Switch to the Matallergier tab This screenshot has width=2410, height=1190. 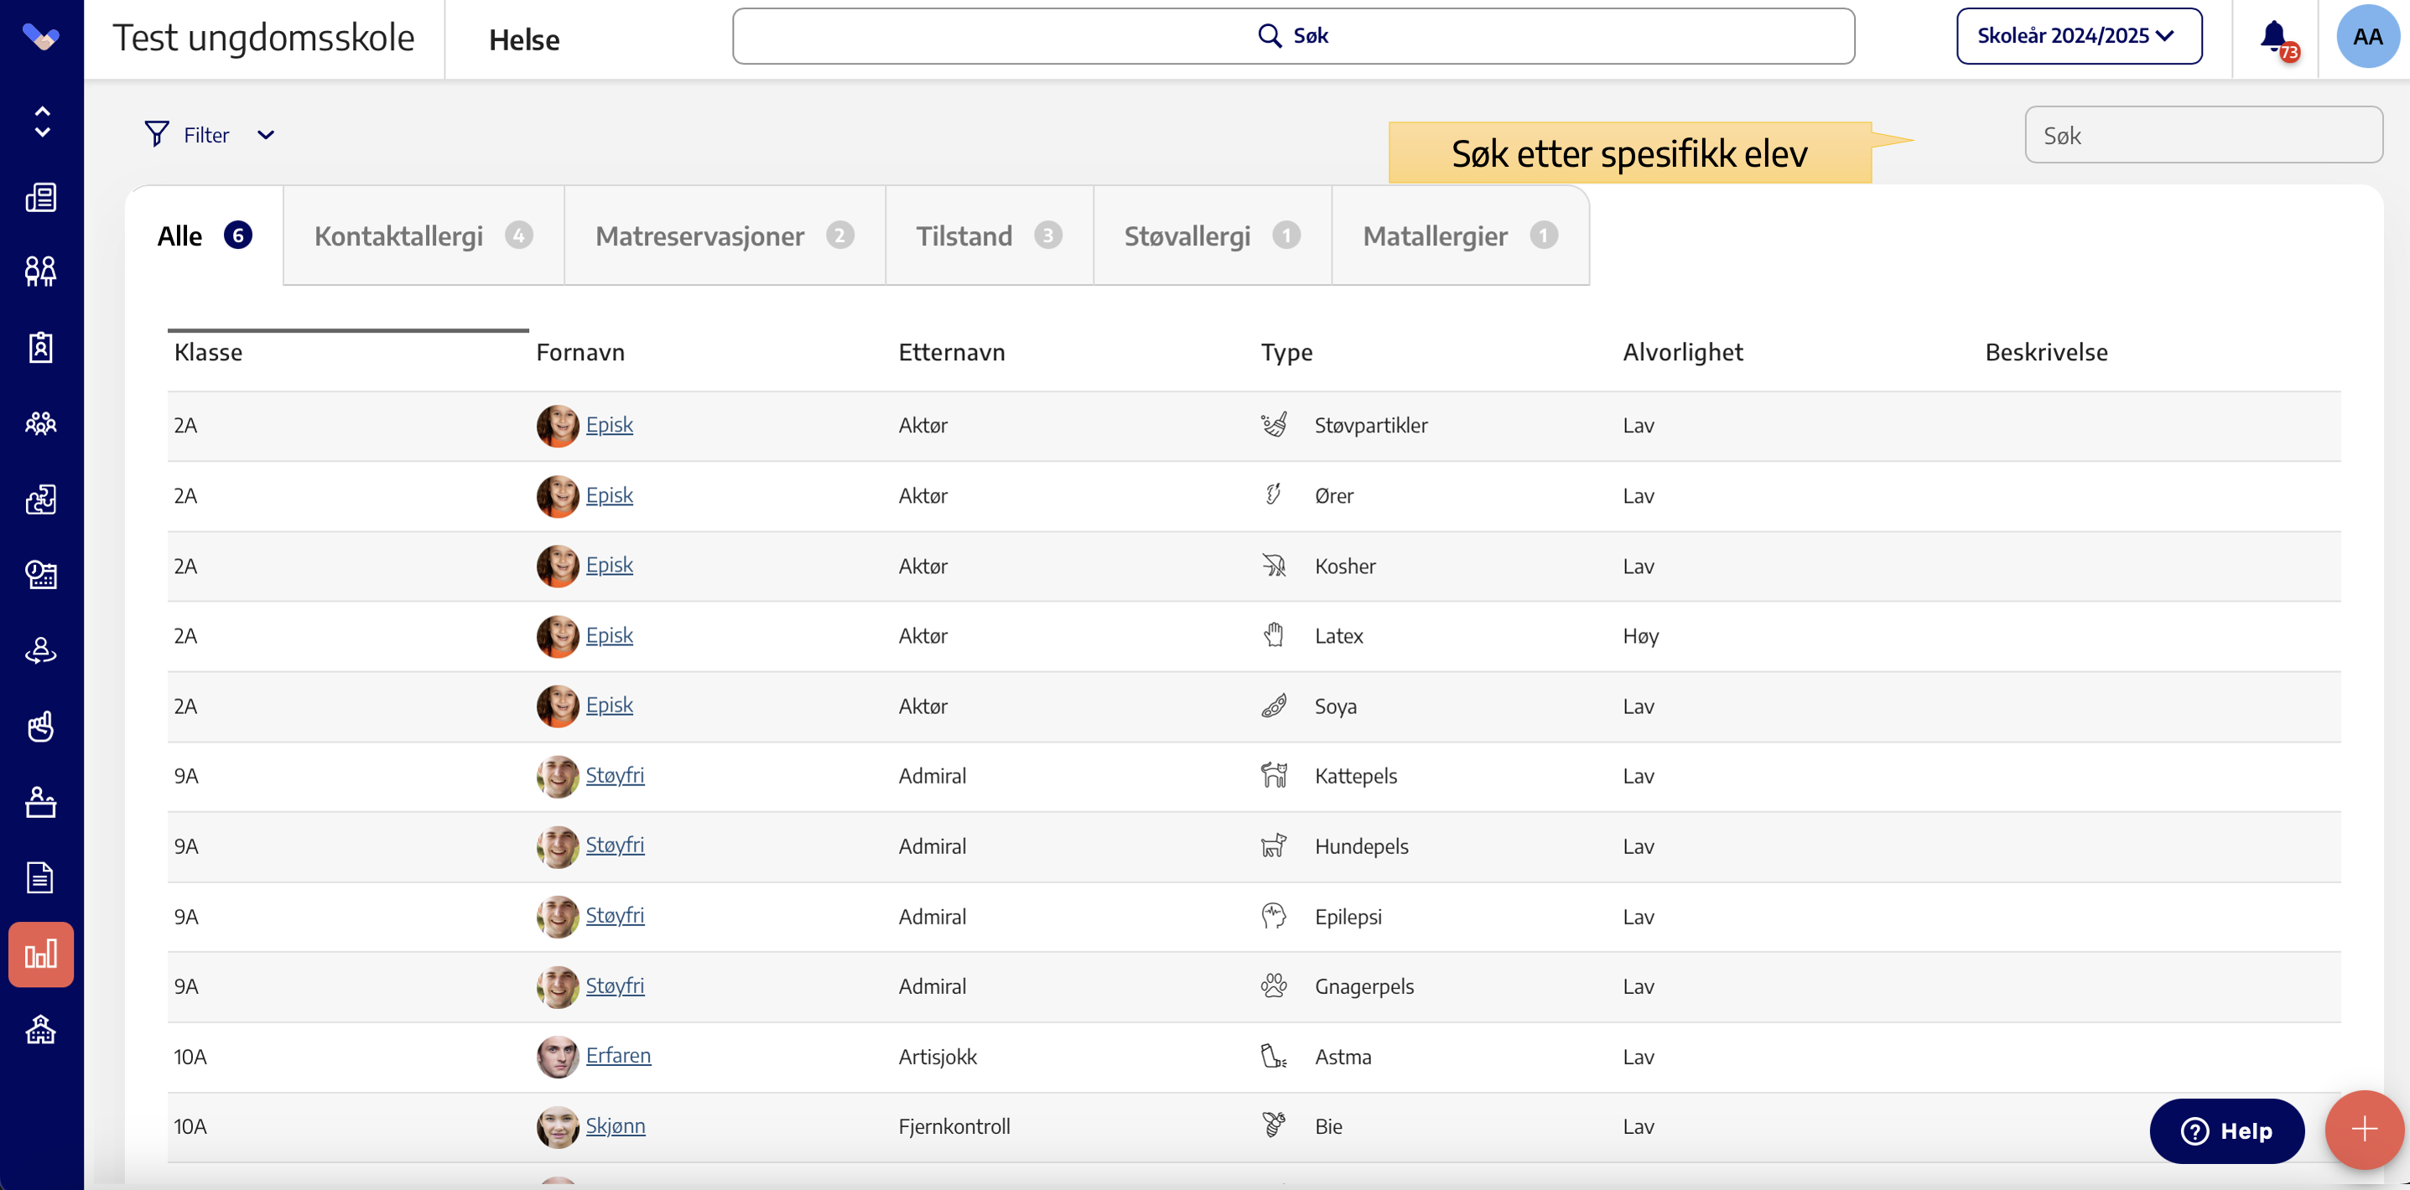point(1459,235)
